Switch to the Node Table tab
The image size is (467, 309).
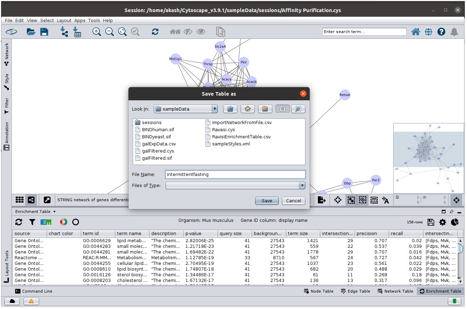(x=319, y=291)
